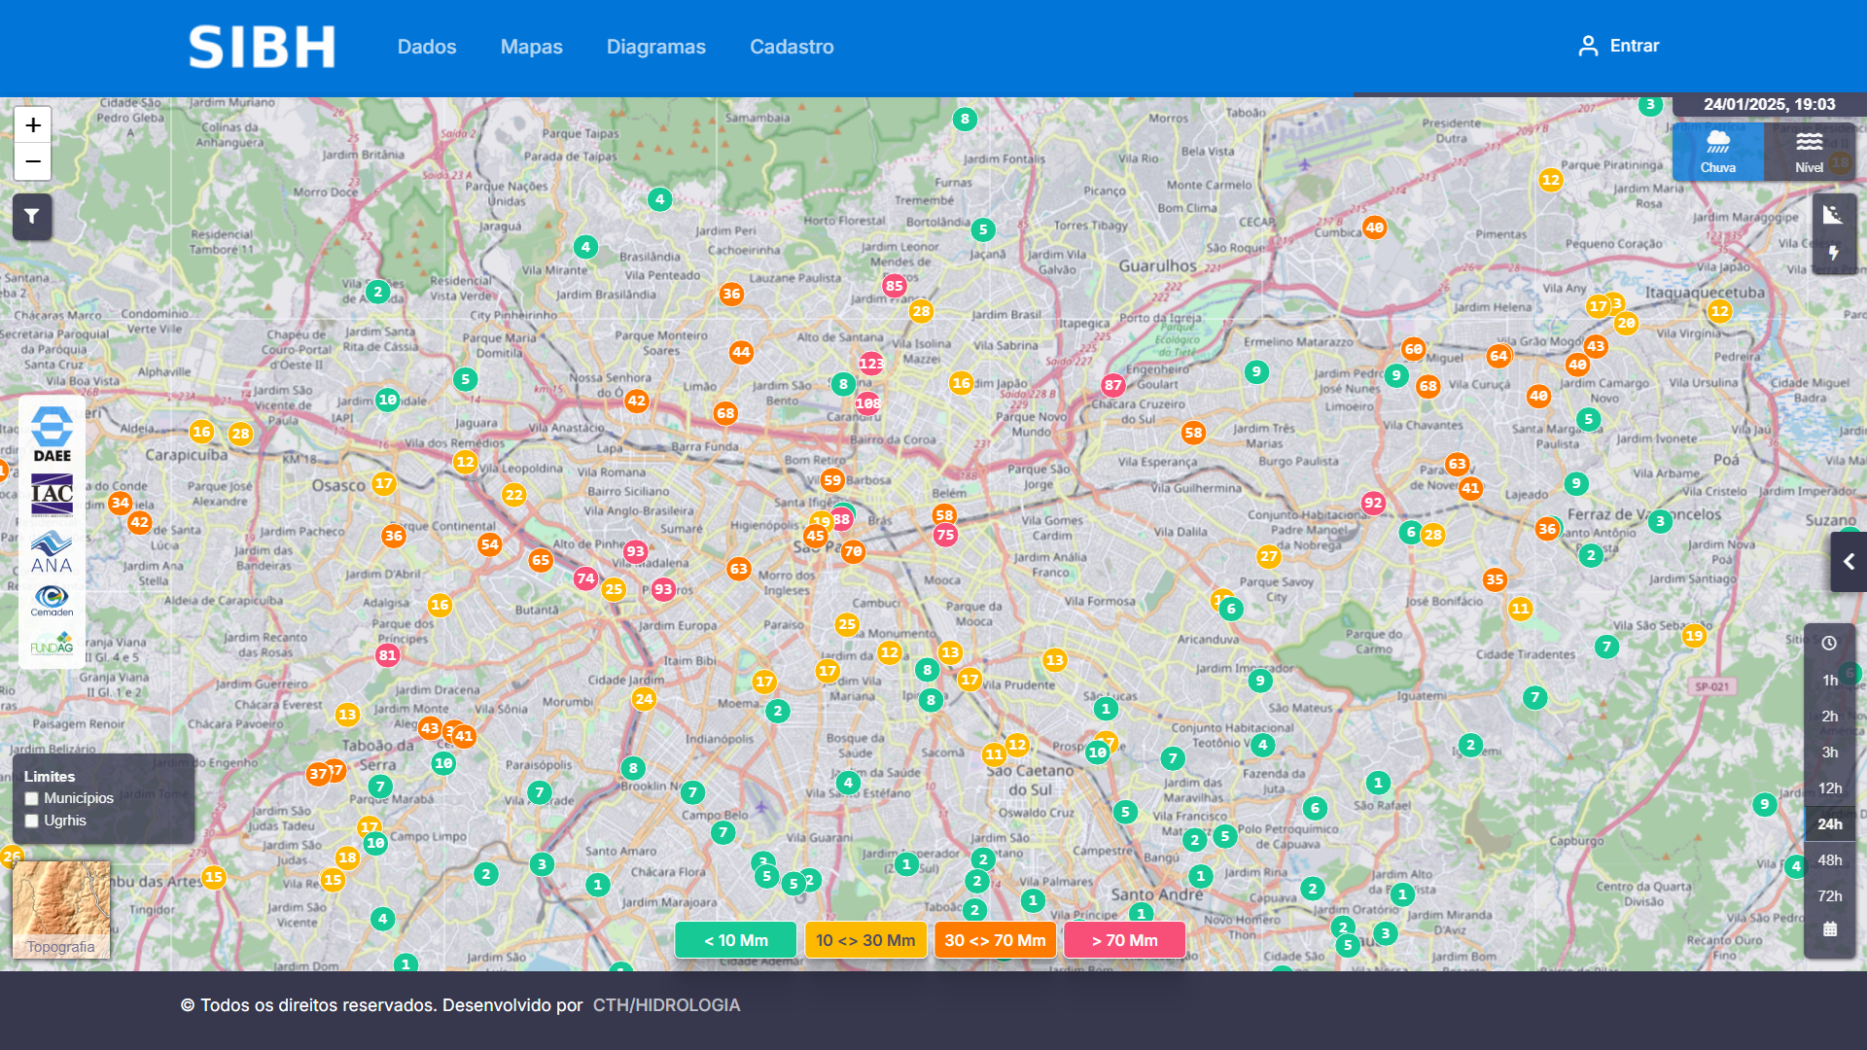The height and width of the screenshot is (1050, 1867).
Task: Zoom out of the map
Action: tap(33, 161)
